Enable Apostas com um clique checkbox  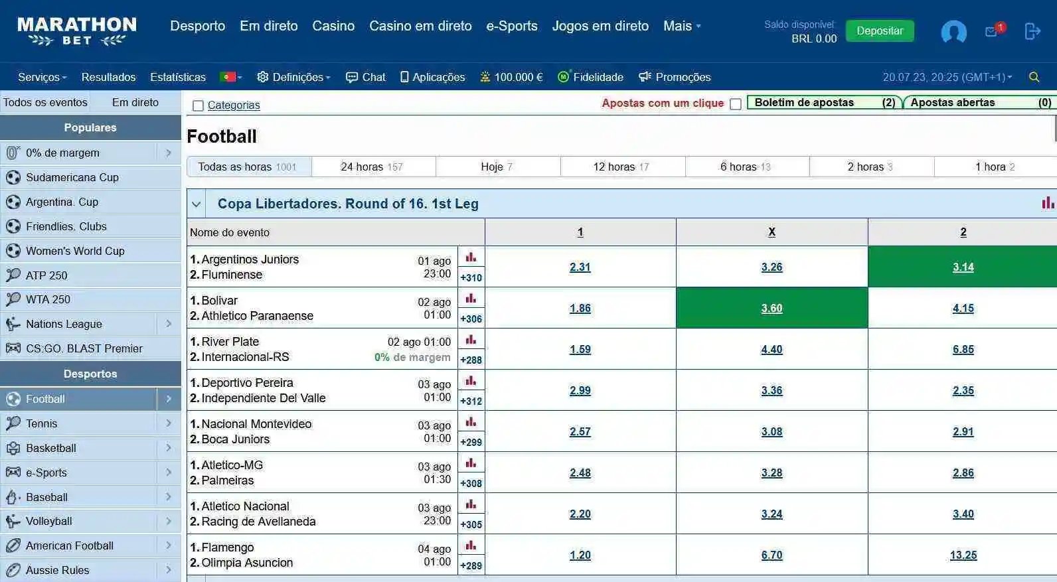[x=735, y=104]
